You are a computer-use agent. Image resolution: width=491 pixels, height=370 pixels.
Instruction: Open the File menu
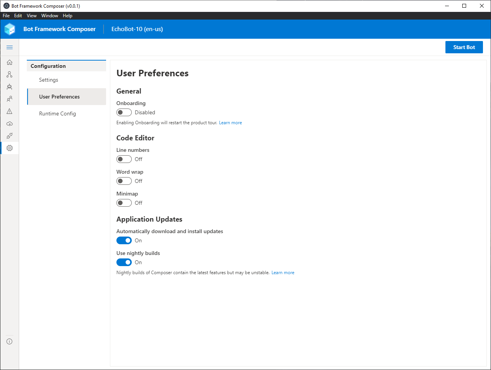coord(6,16)
